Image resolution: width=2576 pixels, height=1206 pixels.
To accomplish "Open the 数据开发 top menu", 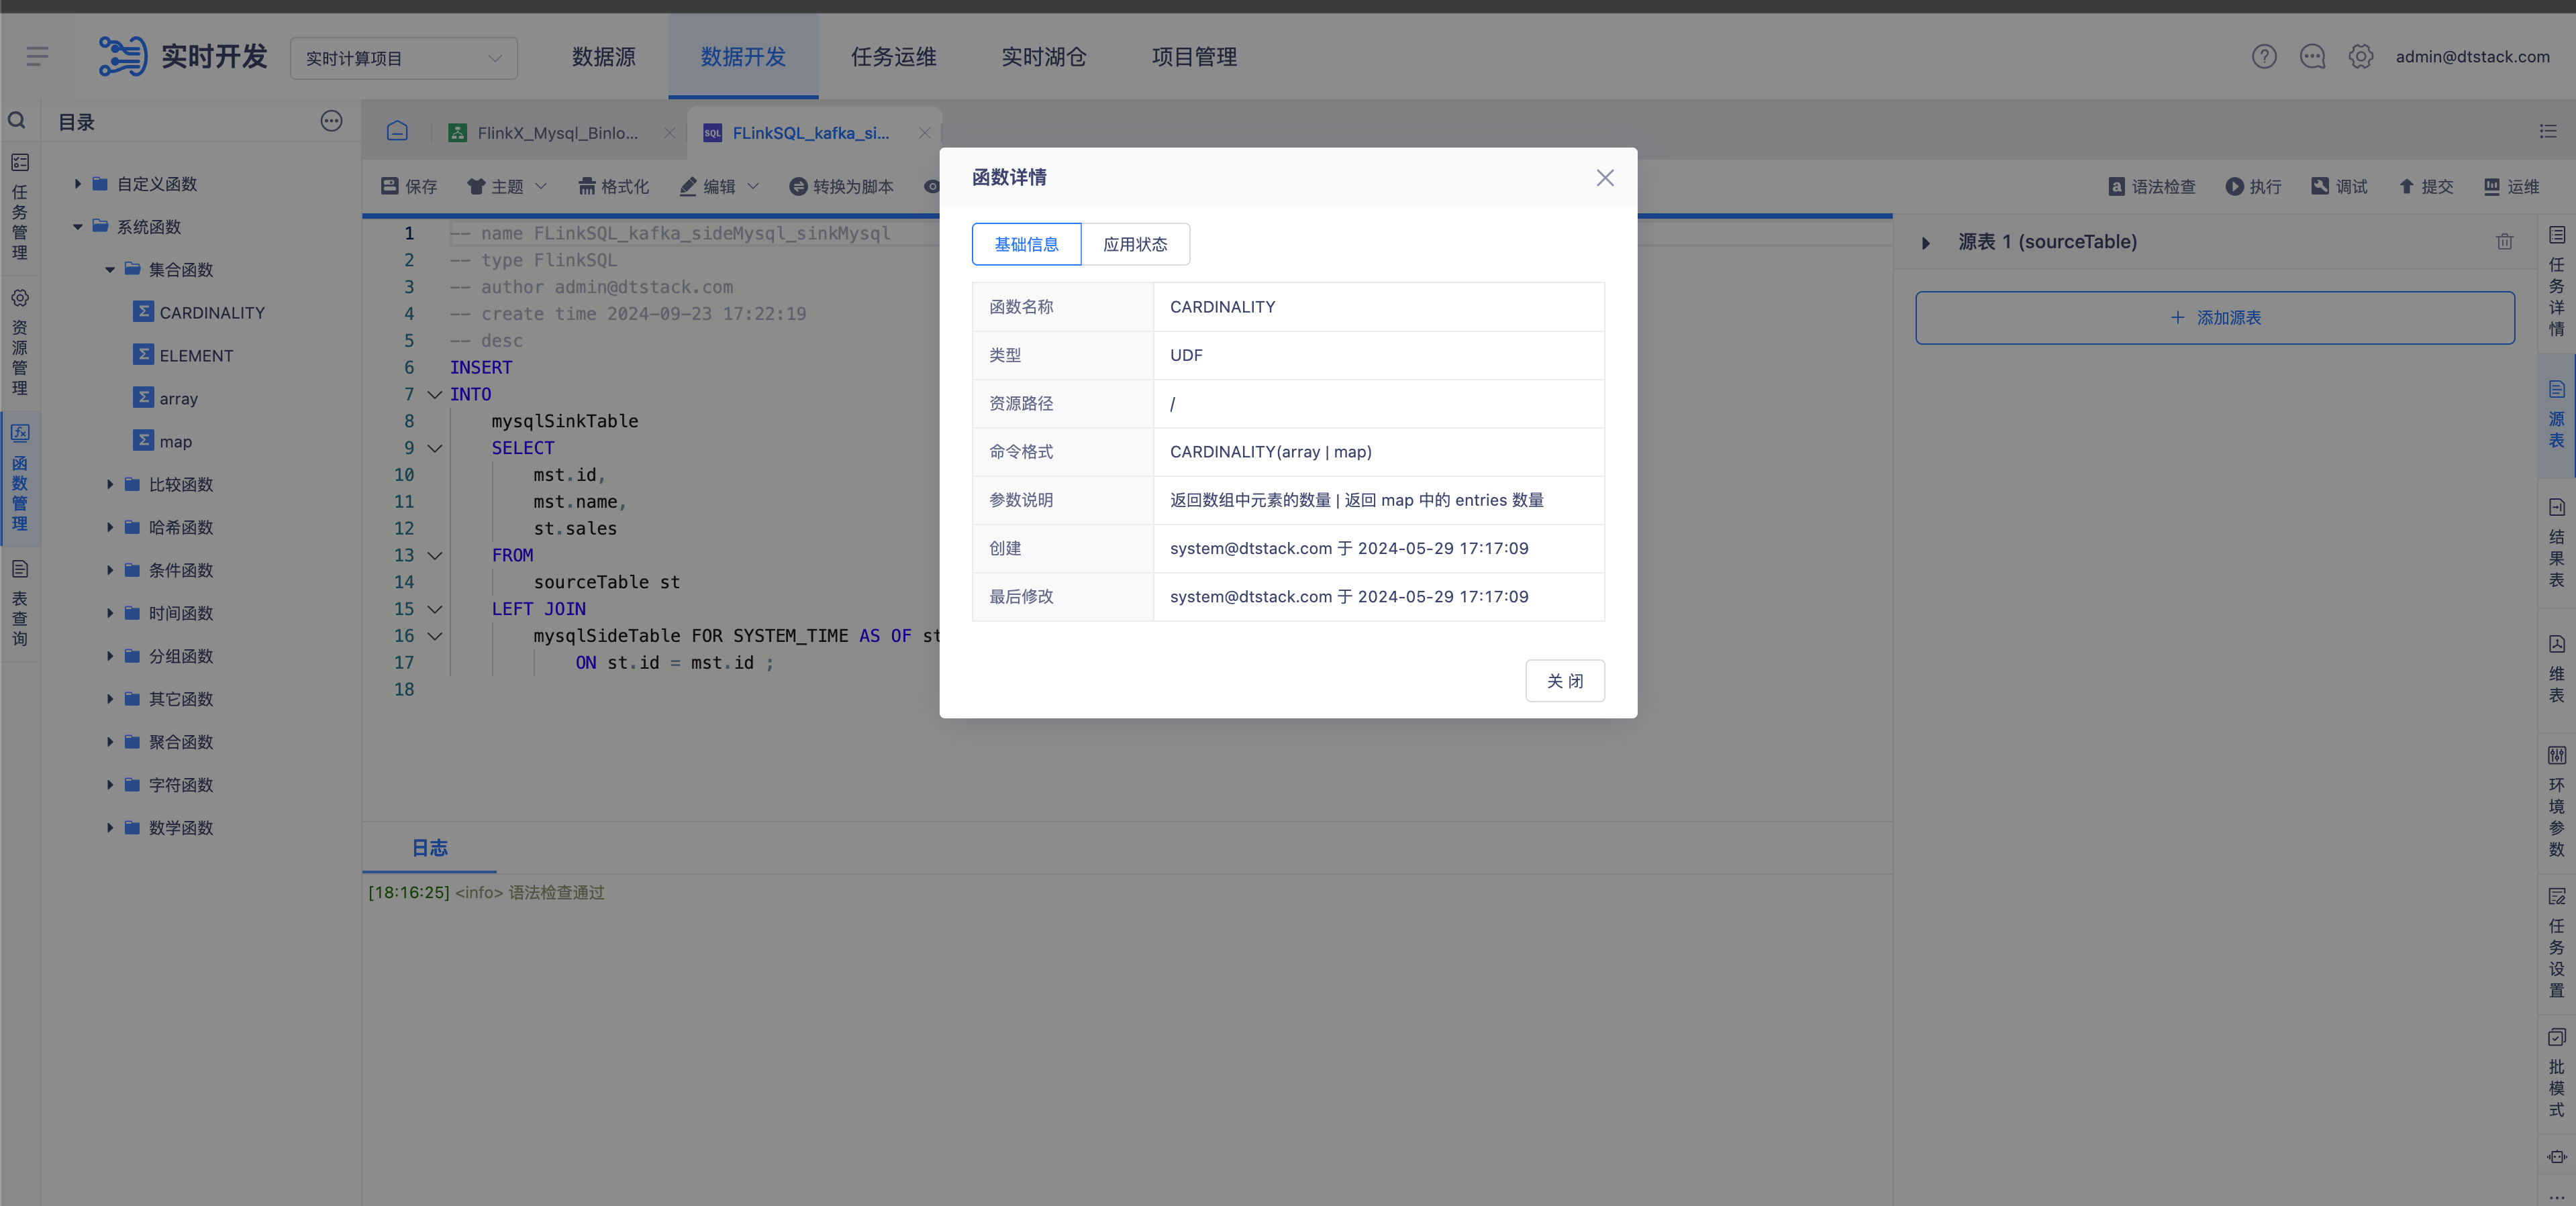I will 743,57.
